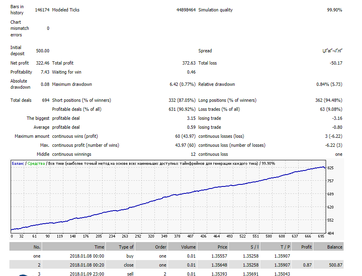Click the Volume column header
The image size is (362, 276).
(x=189, y=247)
